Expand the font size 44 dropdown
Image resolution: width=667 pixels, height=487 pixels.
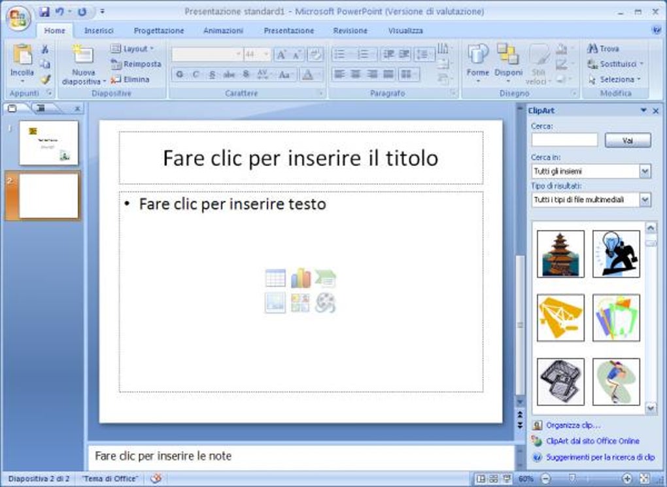pos(266,54)
